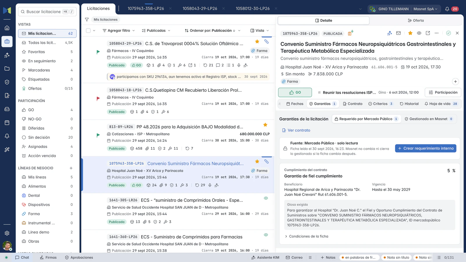Open the home icon in left rail

tap(7, 28)
